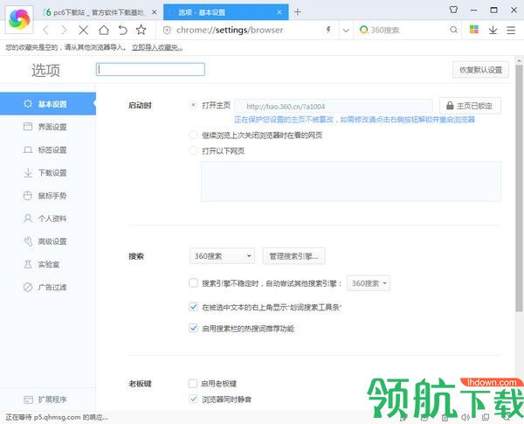This screenshot has width=524, height=424.
Task: Select 下载设置 in the sidebar
Action: tap(48, 173)
